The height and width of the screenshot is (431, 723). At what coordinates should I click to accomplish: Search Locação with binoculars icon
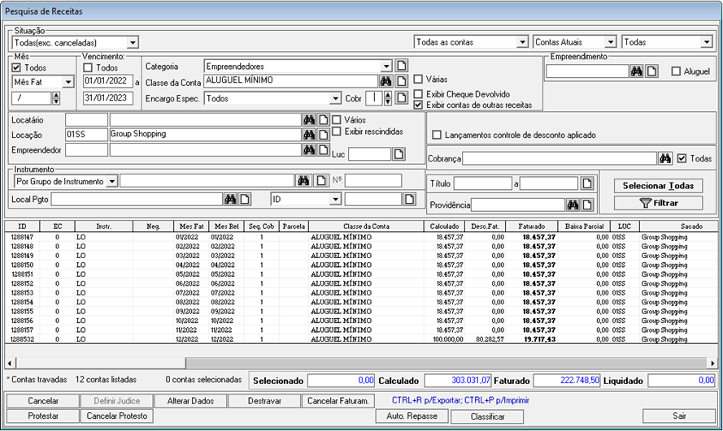click(x=309, y=135)
